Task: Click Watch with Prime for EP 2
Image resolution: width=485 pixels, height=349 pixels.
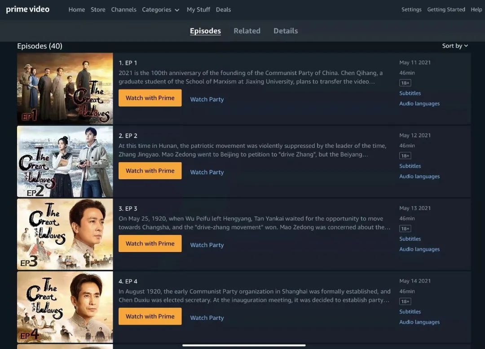Action: 150,171
